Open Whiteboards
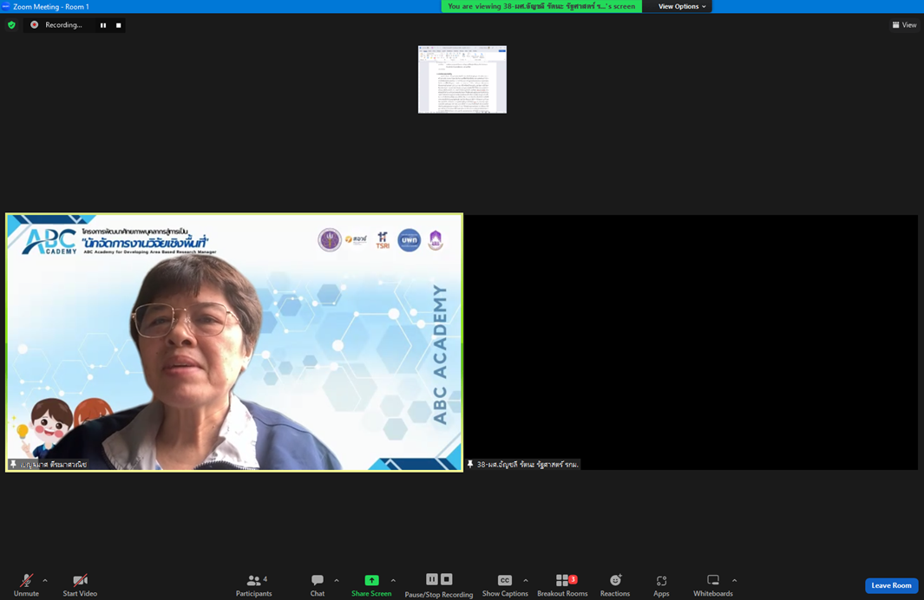The width and height of the screenshot is (924, 600). 713,584
